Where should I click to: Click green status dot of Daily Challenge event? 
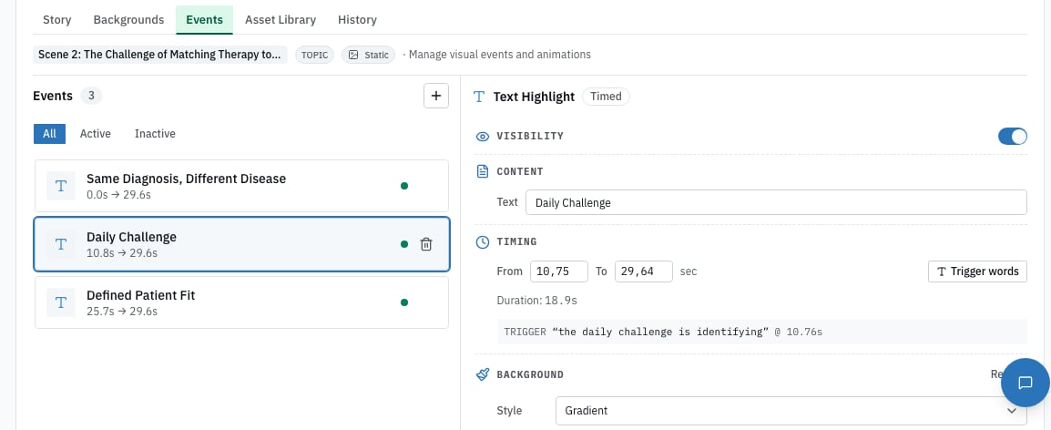click(x=404, y=244)
